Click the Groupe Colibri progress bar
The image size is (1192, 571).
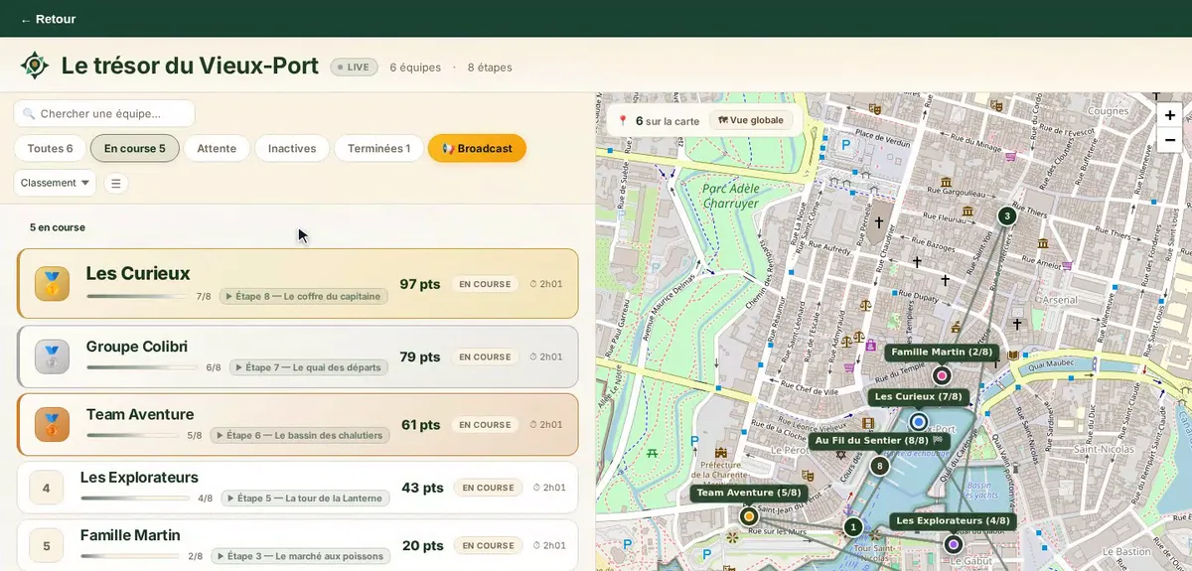click(x=141, y=367)
